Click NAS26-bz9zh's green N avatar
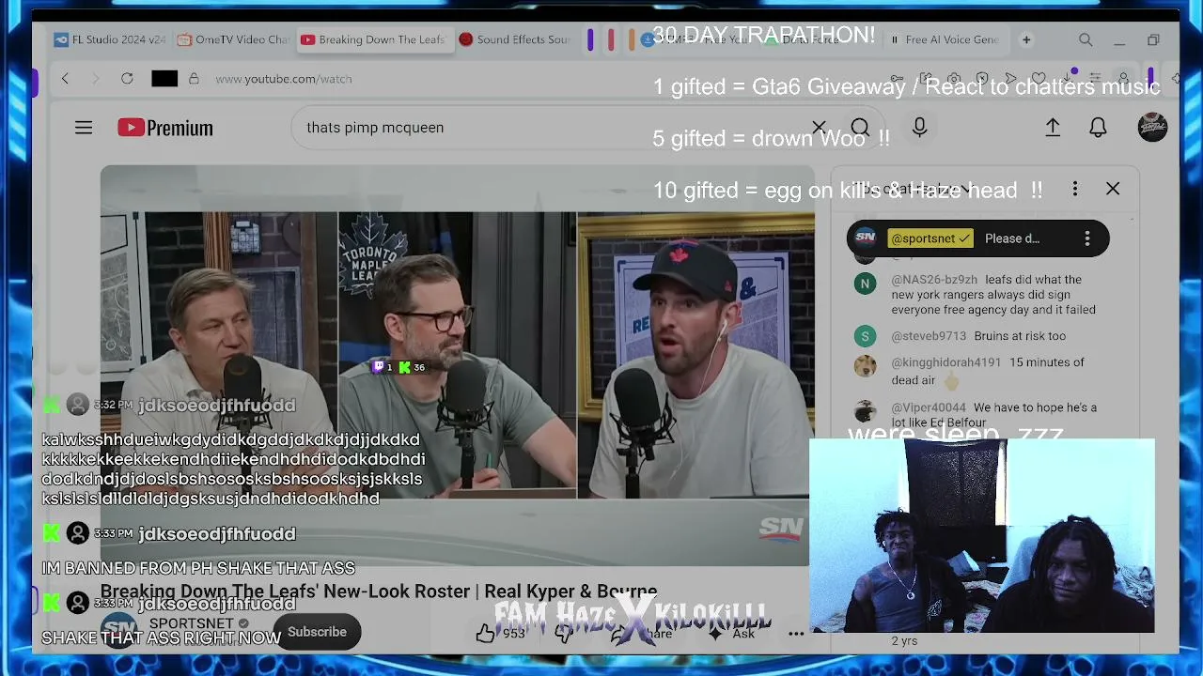The height and width of the screenshot is (676, 1203). 865,284
